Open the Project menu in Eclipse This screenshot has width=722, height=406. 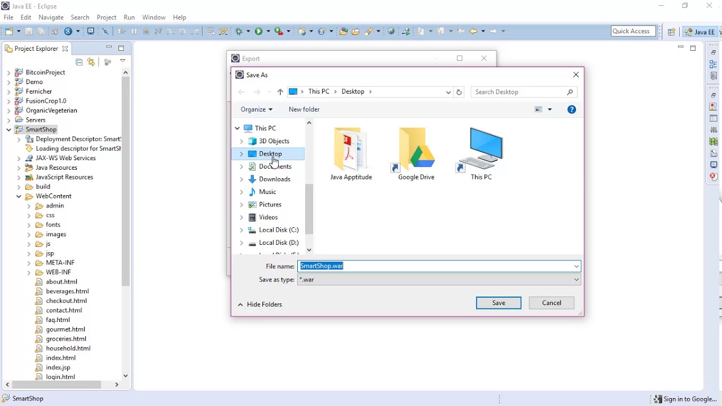[107, 17]
